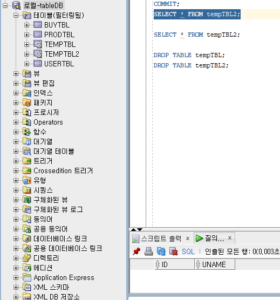
Task: Click the USERTBL table icon
Action: [37, 64]
